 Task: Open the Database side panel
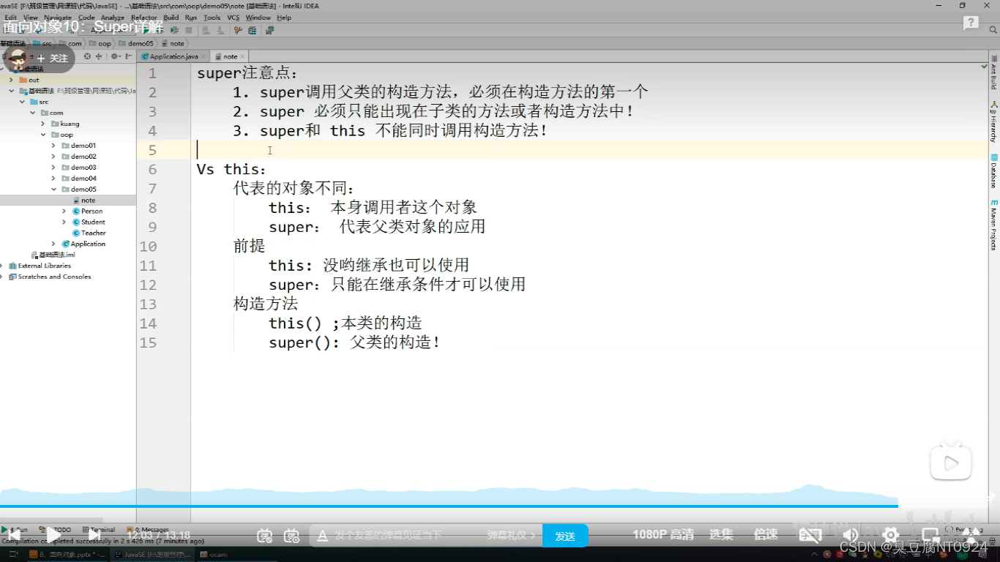[x=994, y=171]
